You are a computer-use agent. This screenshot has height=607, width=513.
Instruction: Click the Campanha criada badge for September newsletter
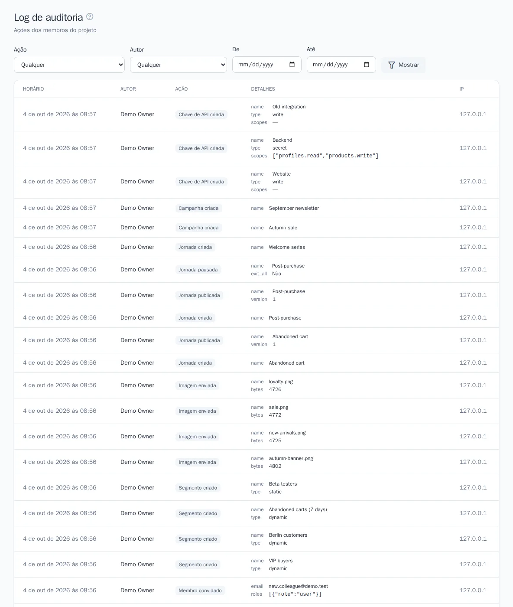[x=198, y=208]
